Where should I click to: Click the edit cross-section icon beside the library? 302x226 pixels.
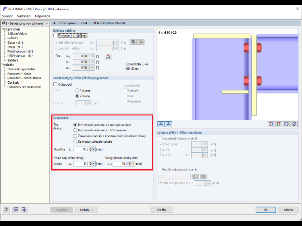point(203,176)
